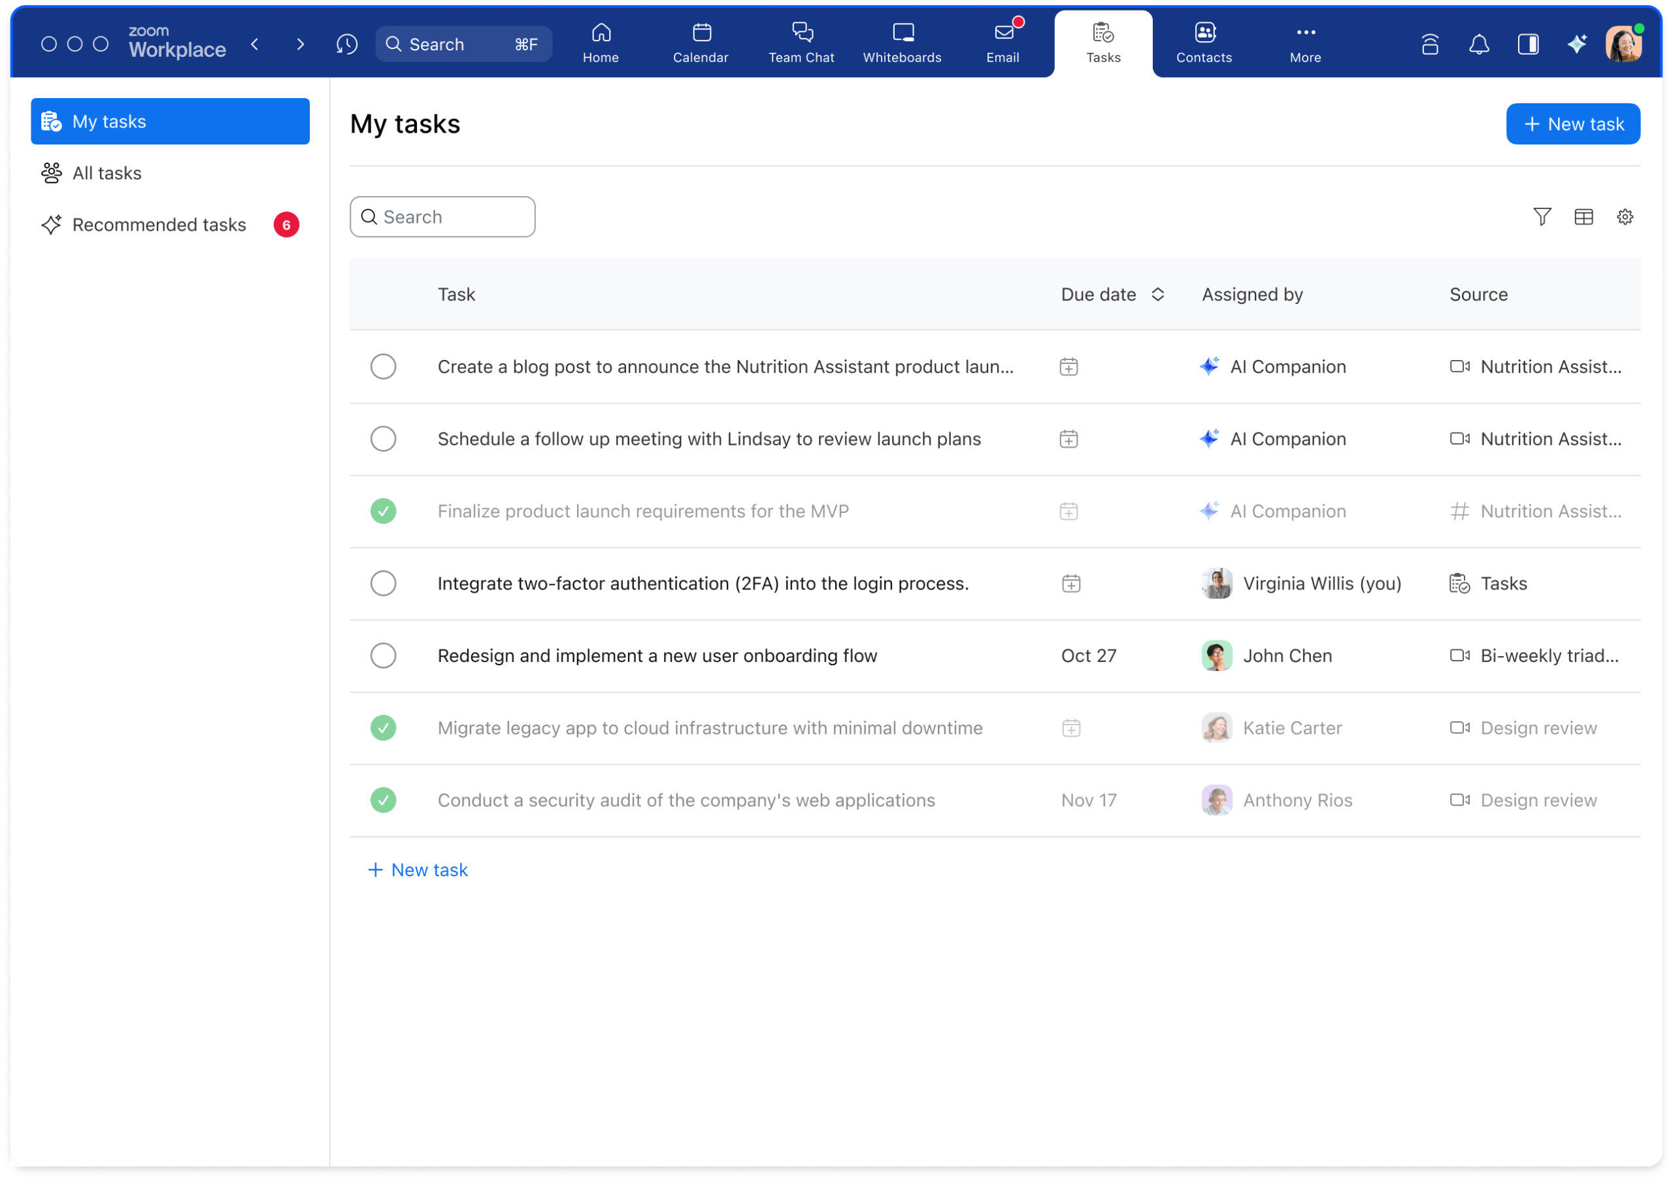Toggle completion on Migrate legacy app task

click(384, 727)
